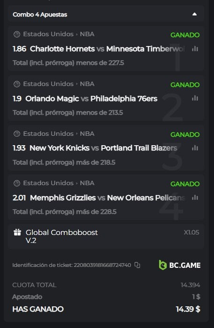The width and height of the screenshot is (214, 328).
Task: Click NBA league label in third bet
Action: pos(87,133)
